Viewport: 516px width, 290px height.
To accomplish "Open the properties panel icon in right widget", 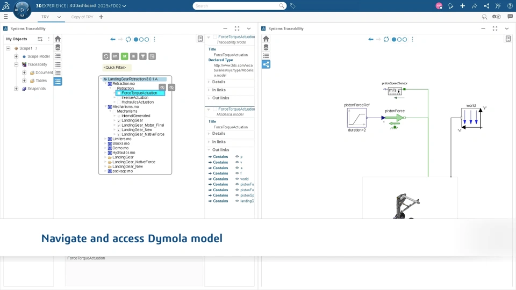I will click(508, 39).
